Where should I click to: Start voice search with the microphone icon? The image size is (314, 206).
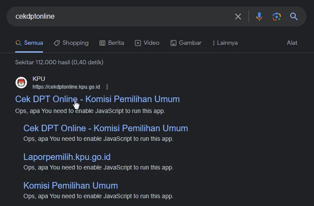coord(259,17)
